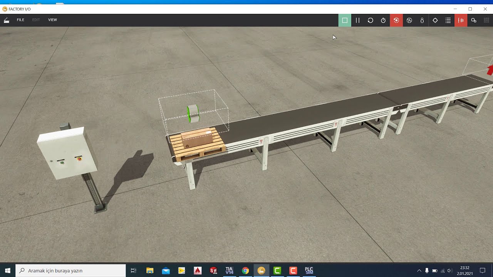493x277 pixels.
Task: Toggle sensor tags display button
Action: [461, 20]
